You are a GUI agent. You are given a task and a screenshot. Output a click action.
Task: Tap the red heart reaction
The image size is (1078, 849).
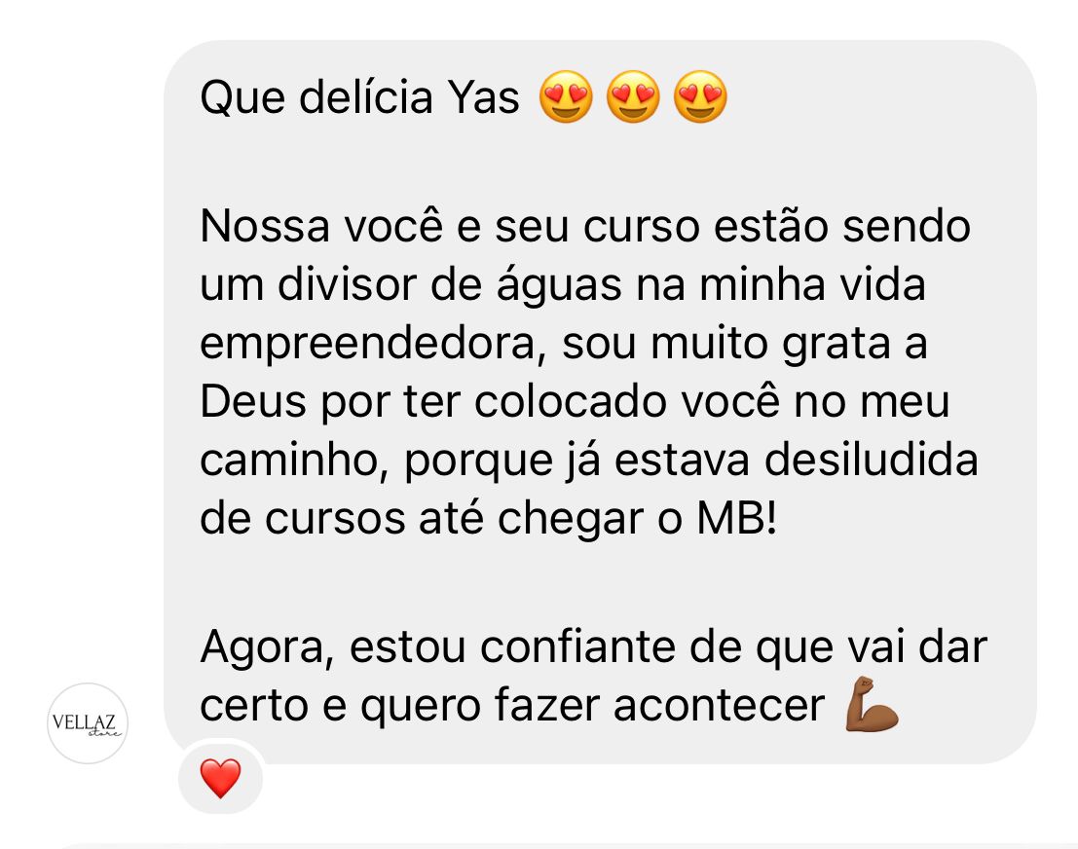(221, 778)
